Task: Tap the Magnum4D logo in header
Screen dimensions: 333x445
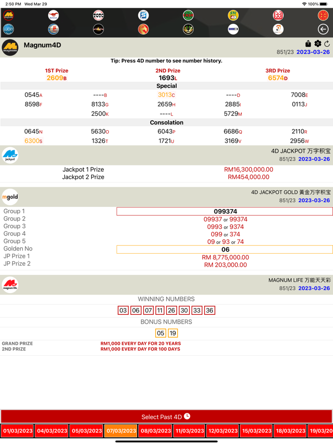Action: [x=10, y=47]
